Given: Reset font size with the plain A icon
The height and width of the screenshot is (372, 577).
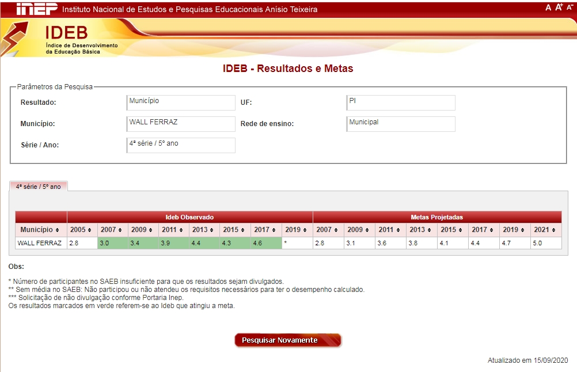Looking at the screenshot, I should [x=548, y=7].
